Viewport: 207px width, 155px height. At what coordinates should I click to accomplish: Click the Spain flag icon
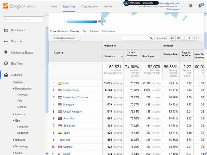point(60,133)
